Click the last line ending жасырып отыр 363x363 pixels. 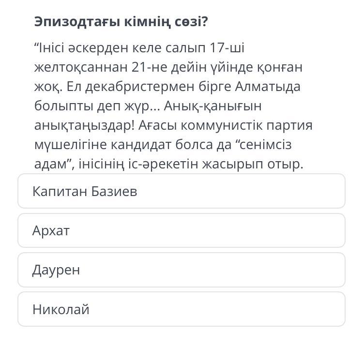[x=168, y=164]
